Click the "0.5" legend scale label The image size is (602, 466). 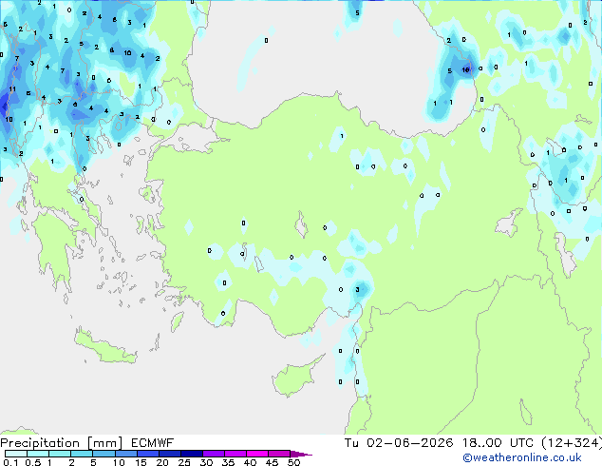click(32, 462)
